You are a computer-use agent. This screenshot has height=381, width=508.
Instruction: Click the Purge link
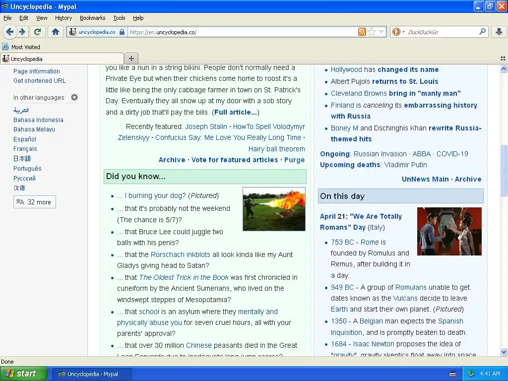pyautogui.click(x=295, y=160)
